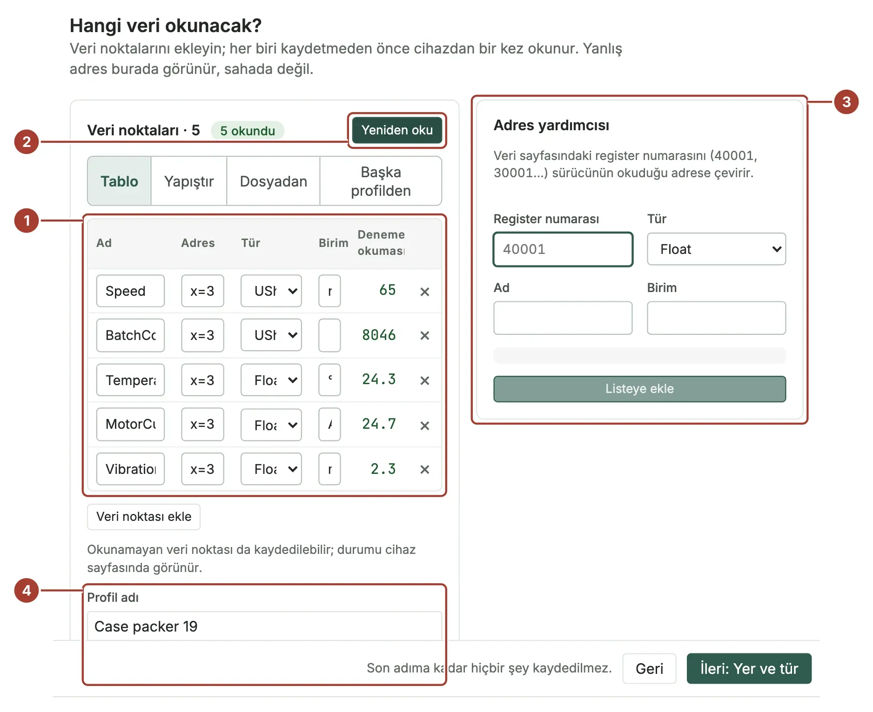The height and width of the screenshot is (712, 873).
Task: Edit the unit field of Speed row
Action: pos(329,291)
